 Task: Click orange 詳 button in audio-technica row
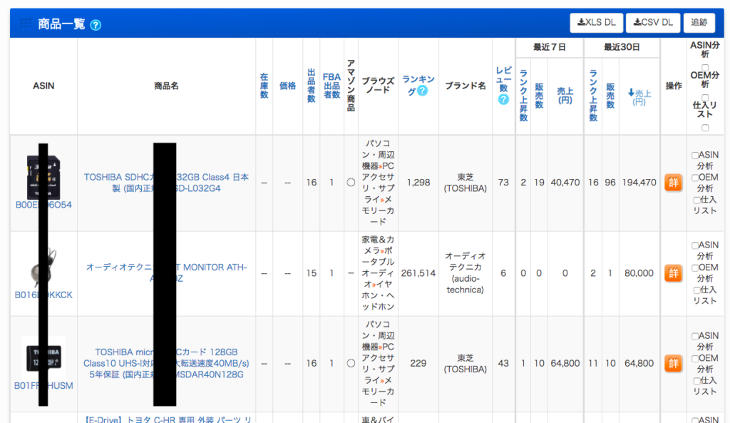[673, 273]
